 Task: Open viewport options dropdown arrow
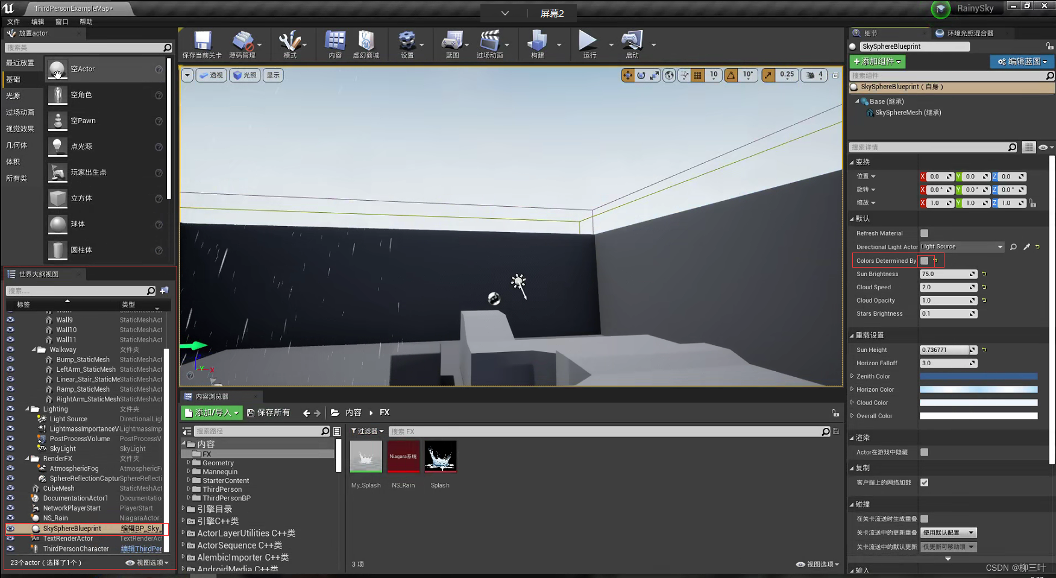point(187,75)
